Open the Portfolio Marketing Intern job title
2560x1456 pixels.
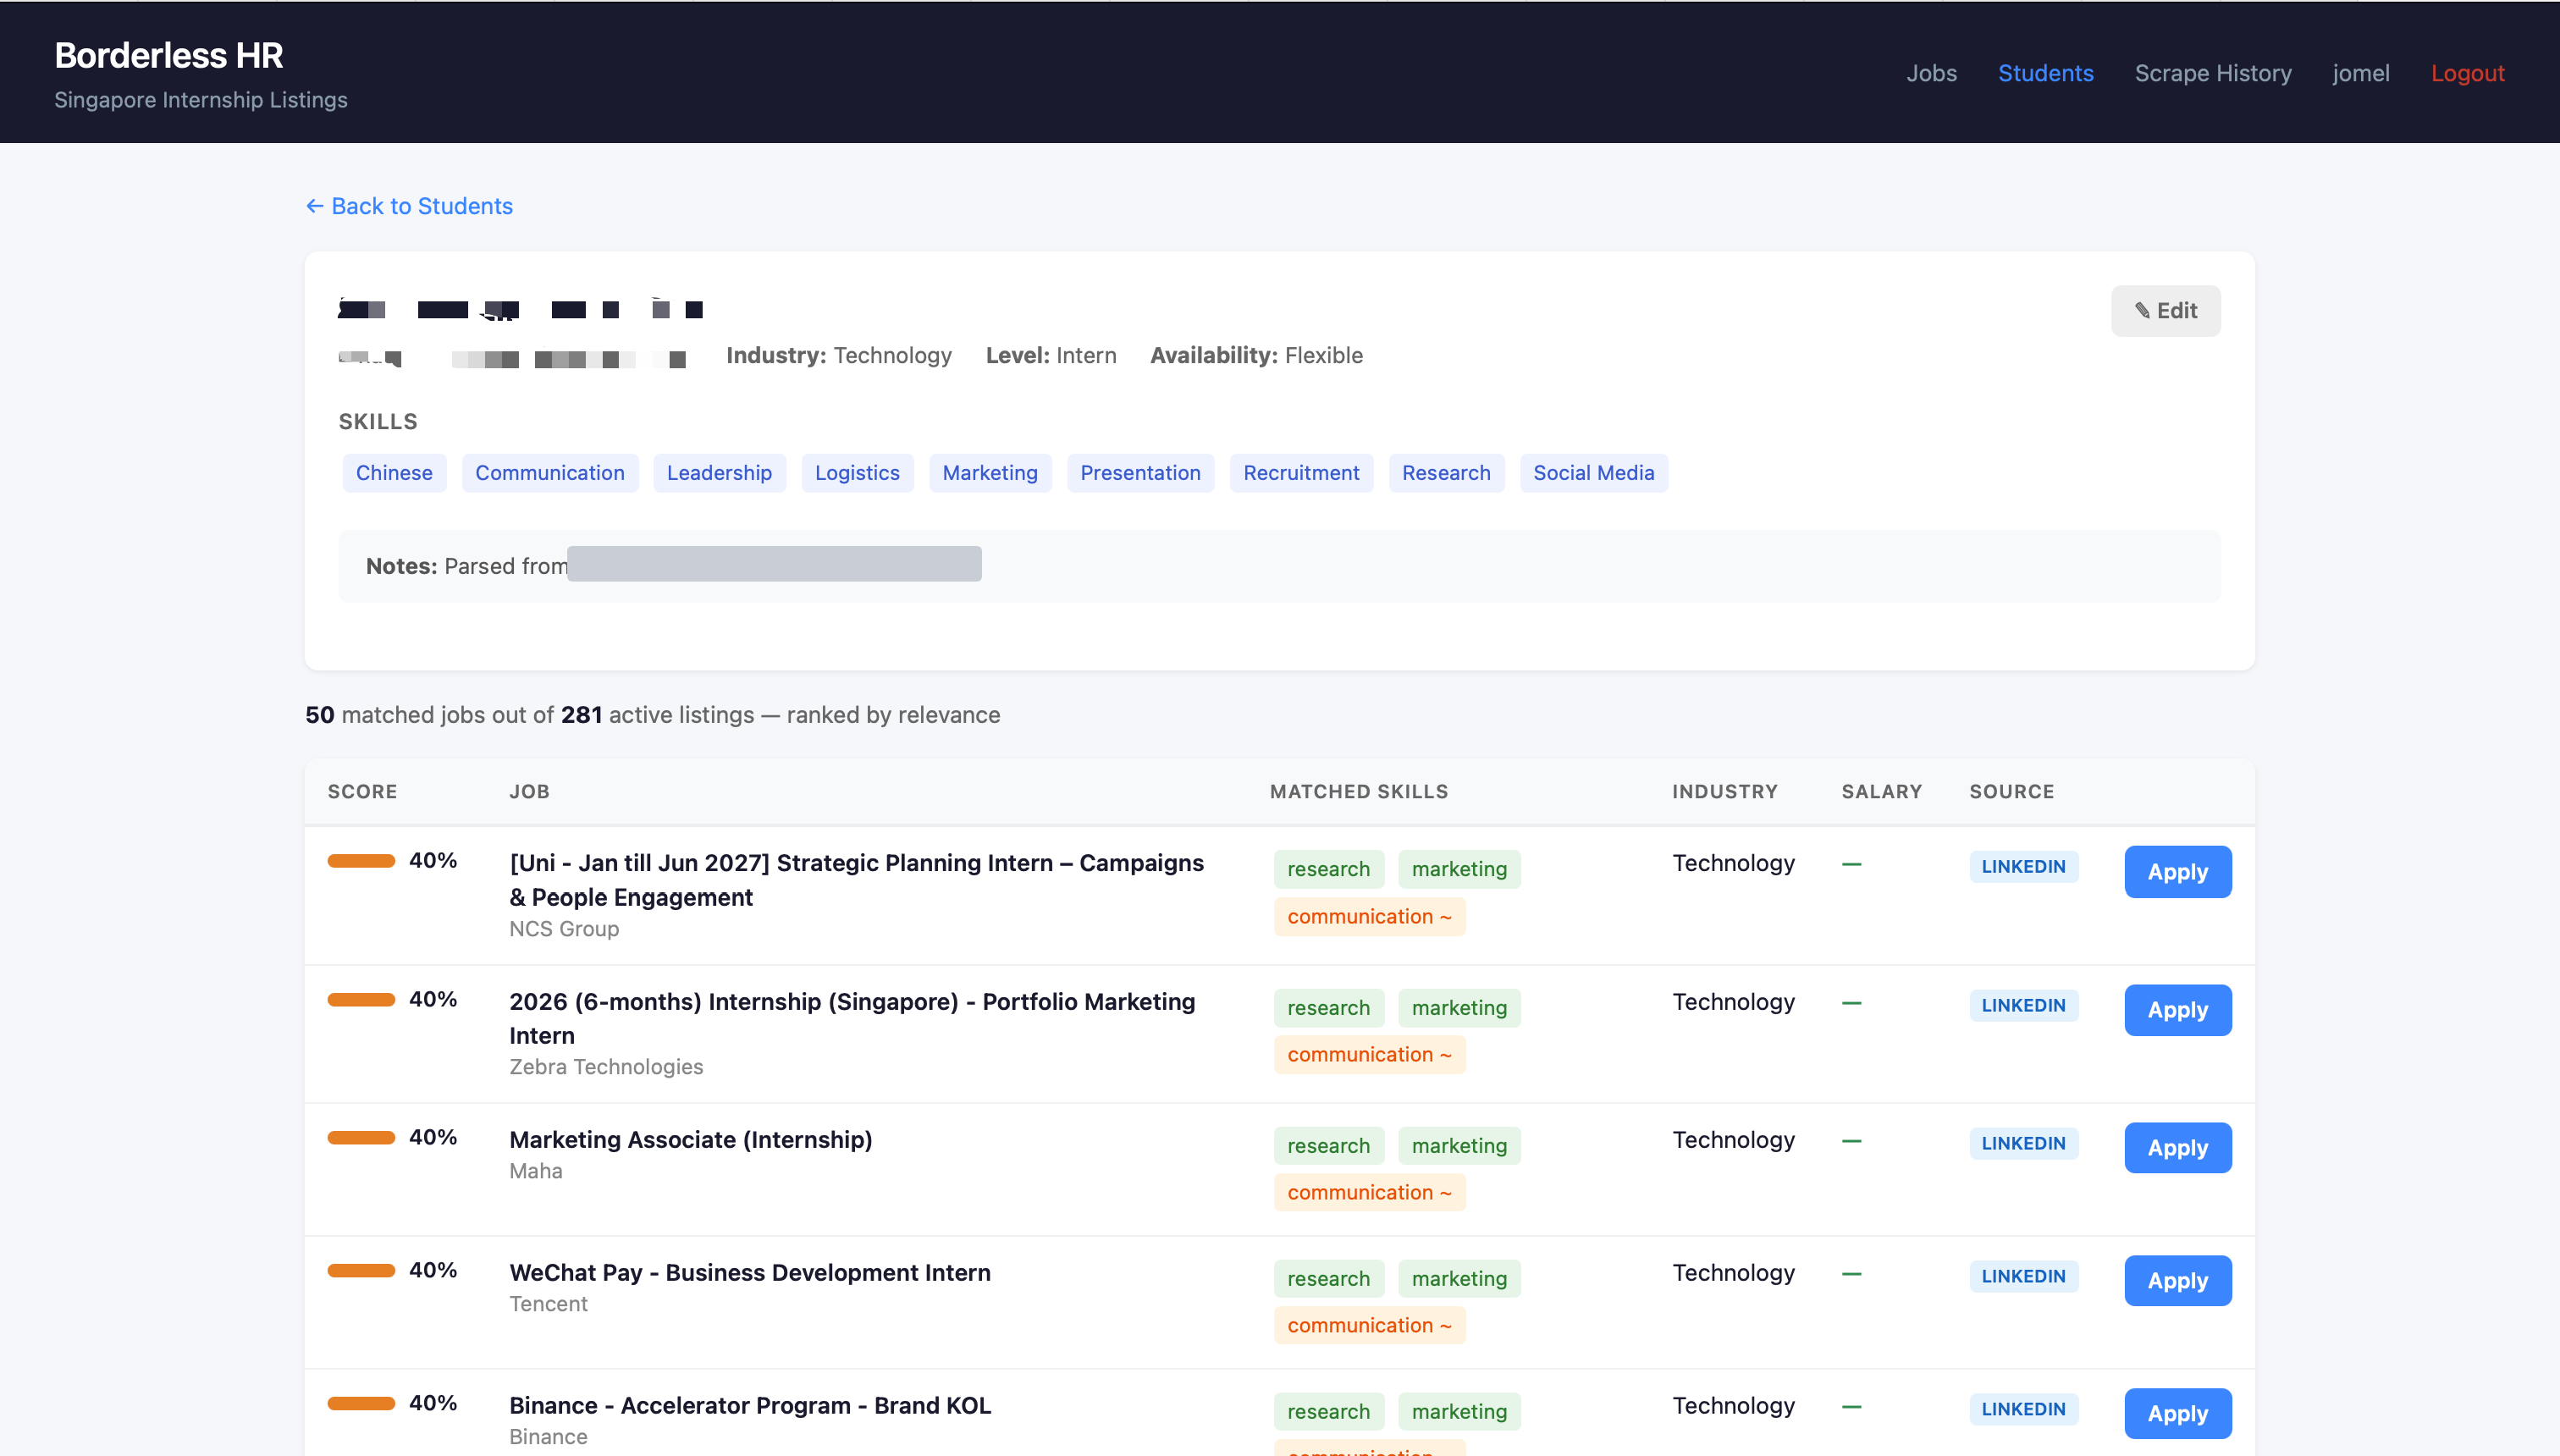pos(852,1018)
